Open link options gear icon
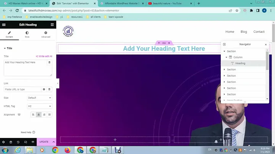 pos(44,89)
